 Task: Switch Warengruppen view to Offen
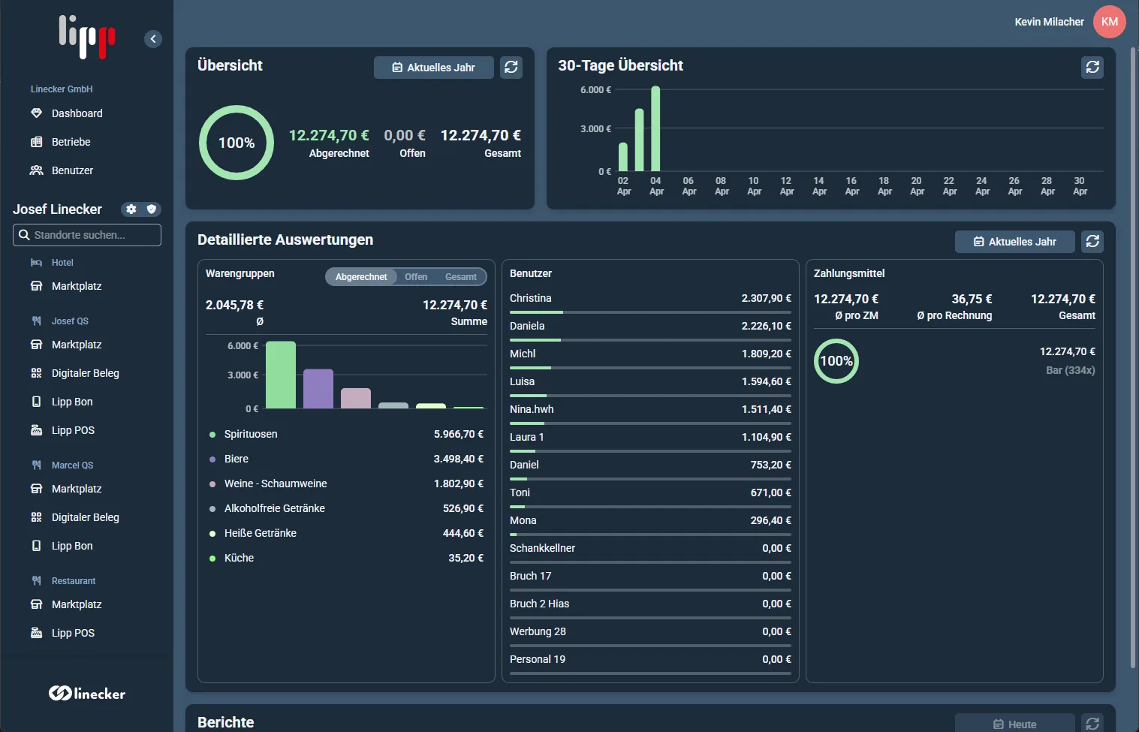[x=416, y=277]
